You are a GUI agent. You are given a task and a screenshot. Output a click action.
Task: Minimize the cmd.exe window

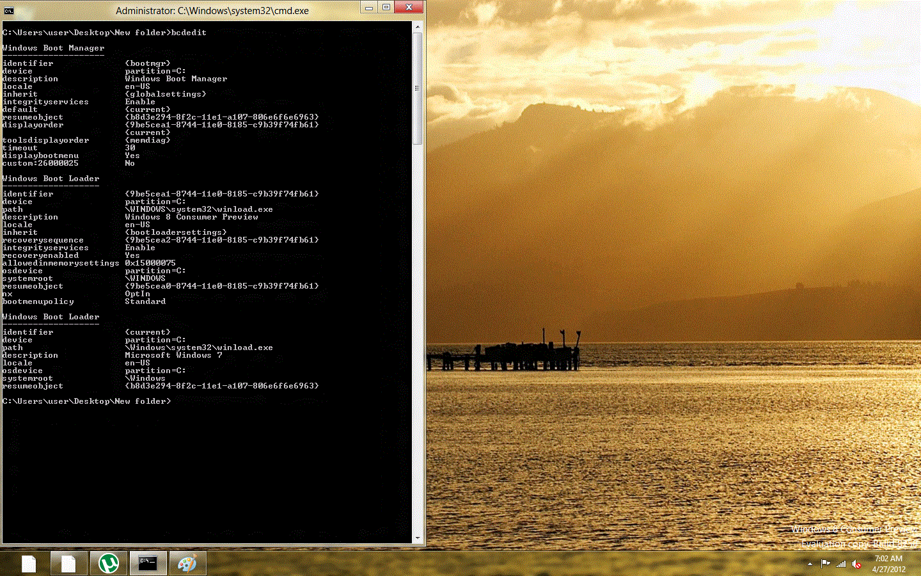click(369, 8)
